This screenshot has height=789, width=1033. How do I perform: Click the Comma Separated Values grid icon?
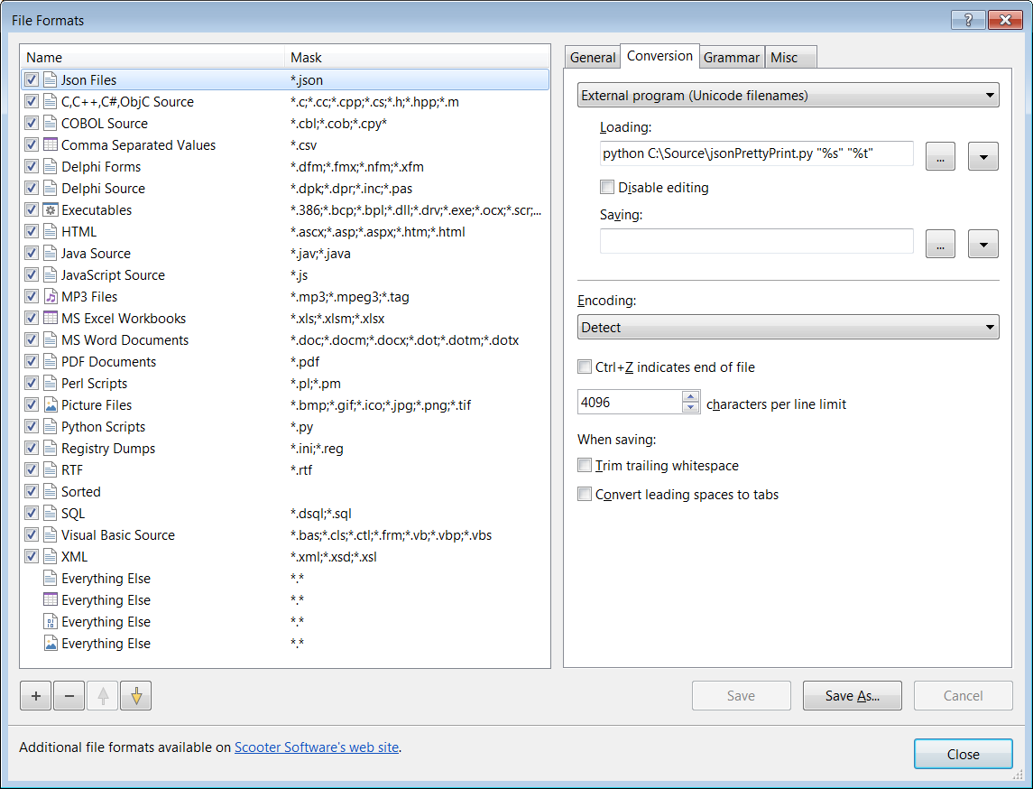(51, 145)
